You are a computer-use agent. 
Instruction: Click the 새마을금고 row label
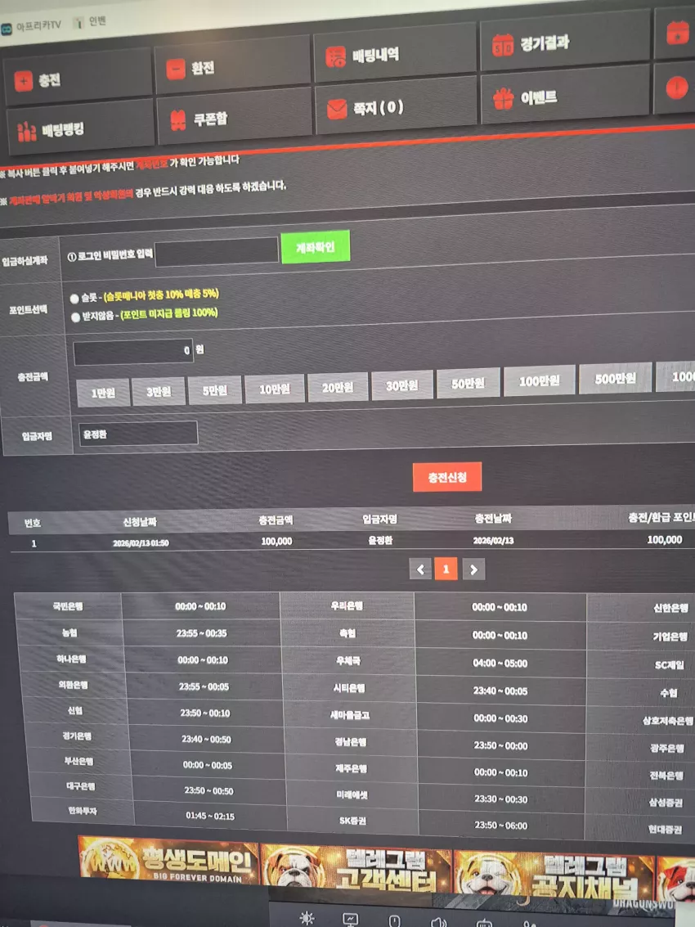(350, 715)
